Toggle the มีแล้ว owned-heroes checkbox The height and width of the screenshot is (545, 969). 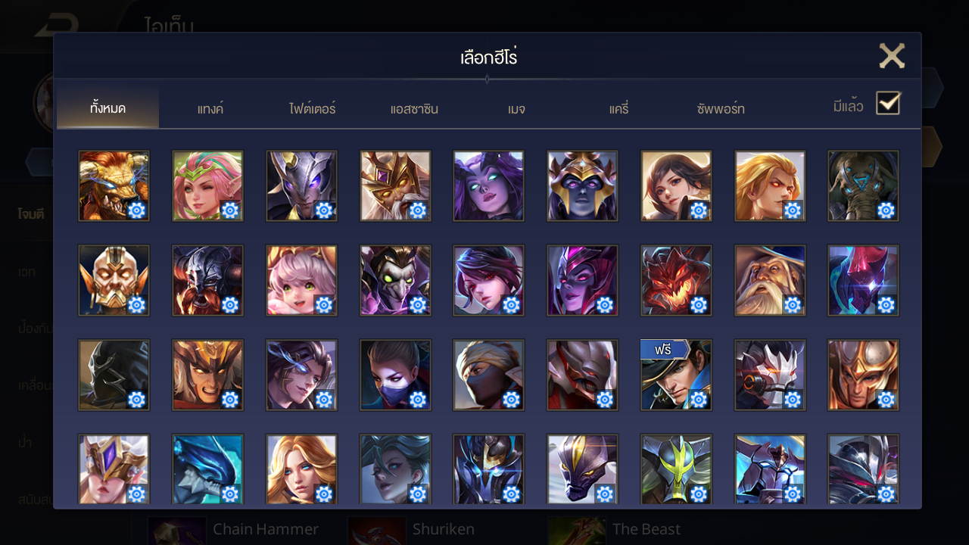pyautogui.click(x=888, y=103)
